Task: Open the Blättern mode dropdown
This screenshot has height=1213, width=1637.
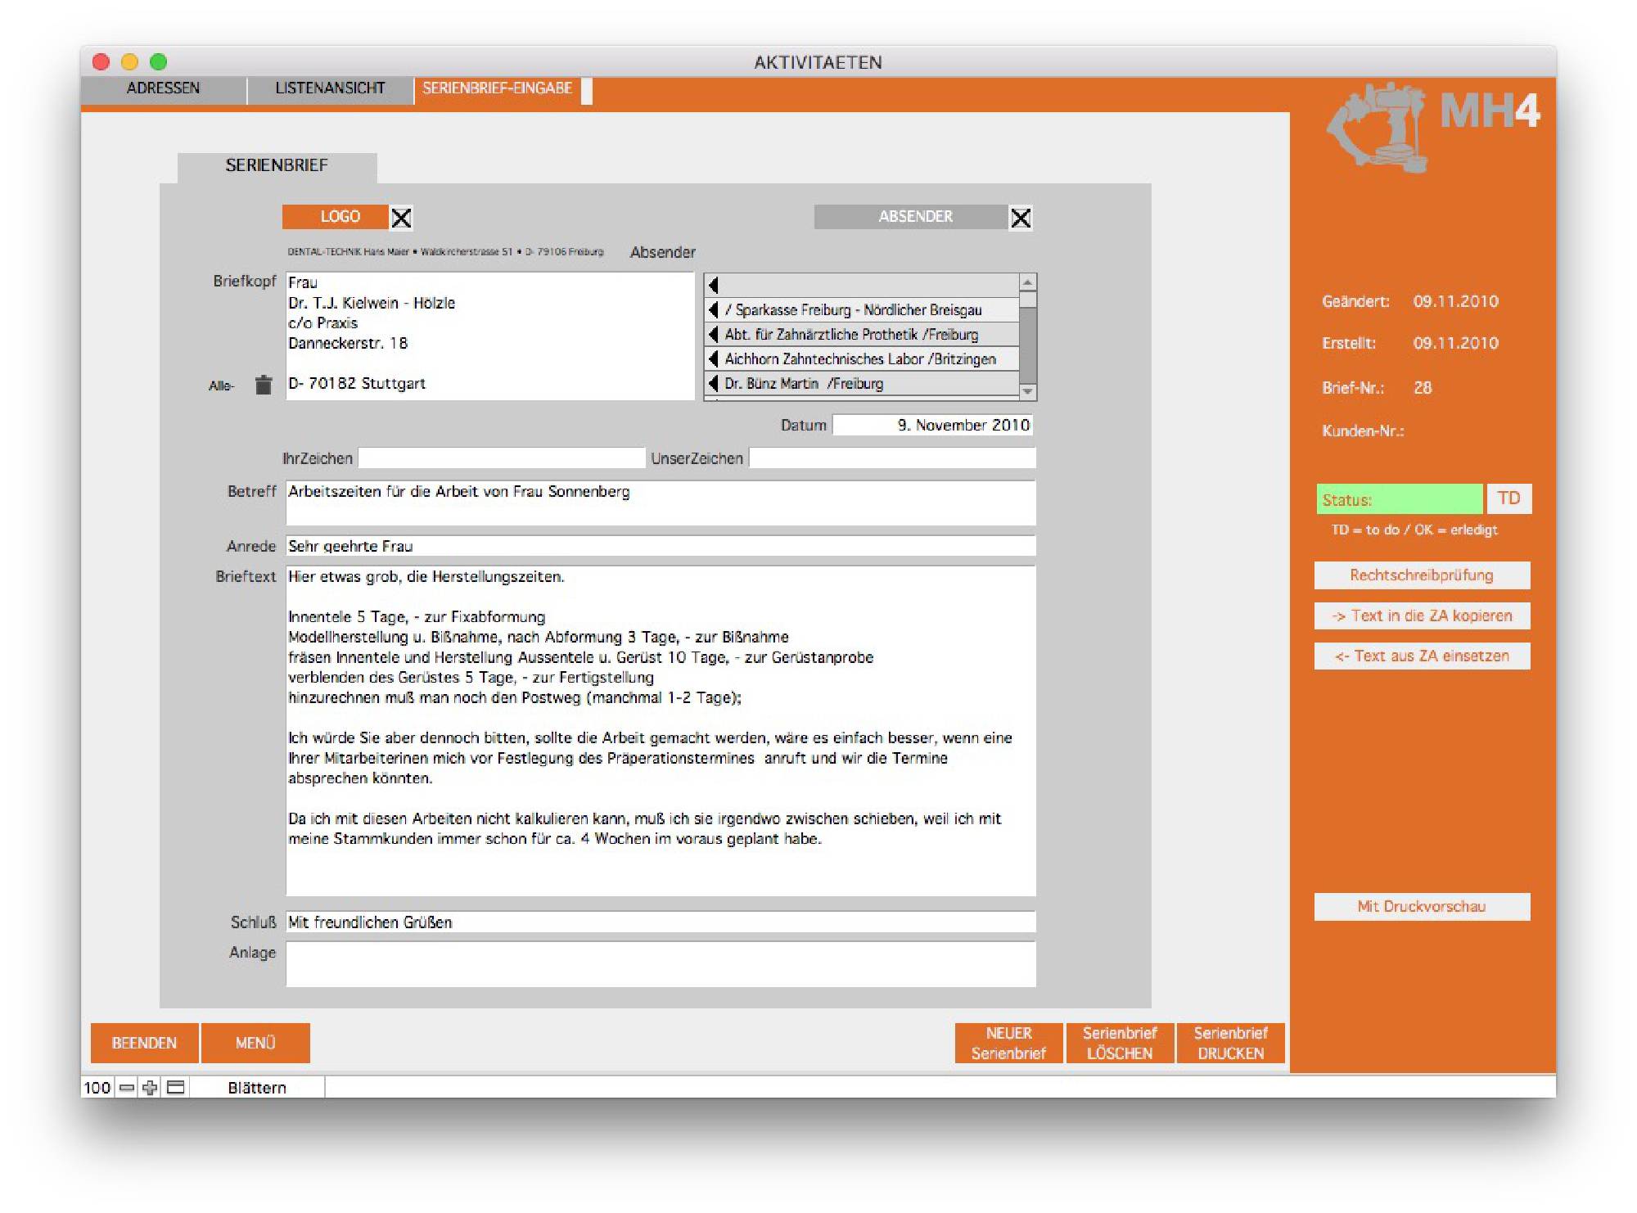Action: pyautogui.click(x=257, y=1087)
